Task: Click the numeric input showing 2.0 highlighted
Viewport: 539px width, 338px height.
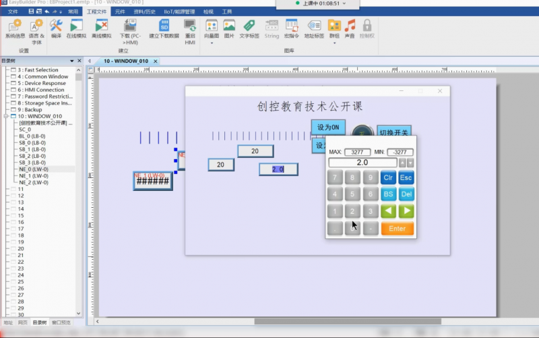Action: click(278, 169)
